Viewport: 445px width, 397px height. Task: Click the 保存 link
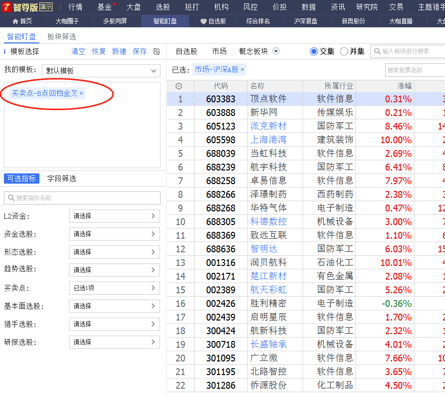pyautogui.click(x=140, y=52)
